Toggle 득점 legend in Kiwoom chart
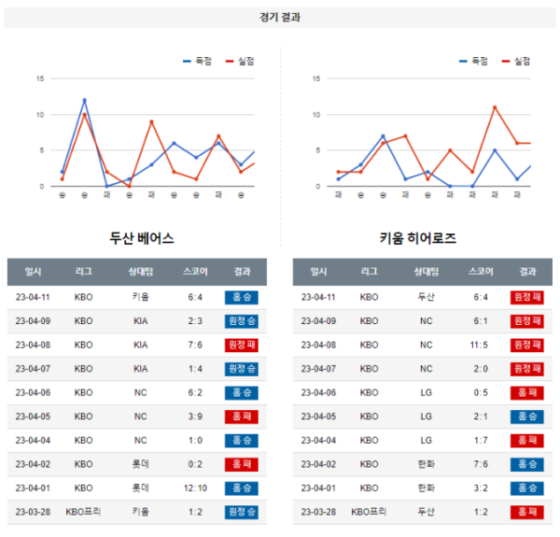The height and width of the screenshot is (537, 560). pyautogui.click(x=473, y=61)
